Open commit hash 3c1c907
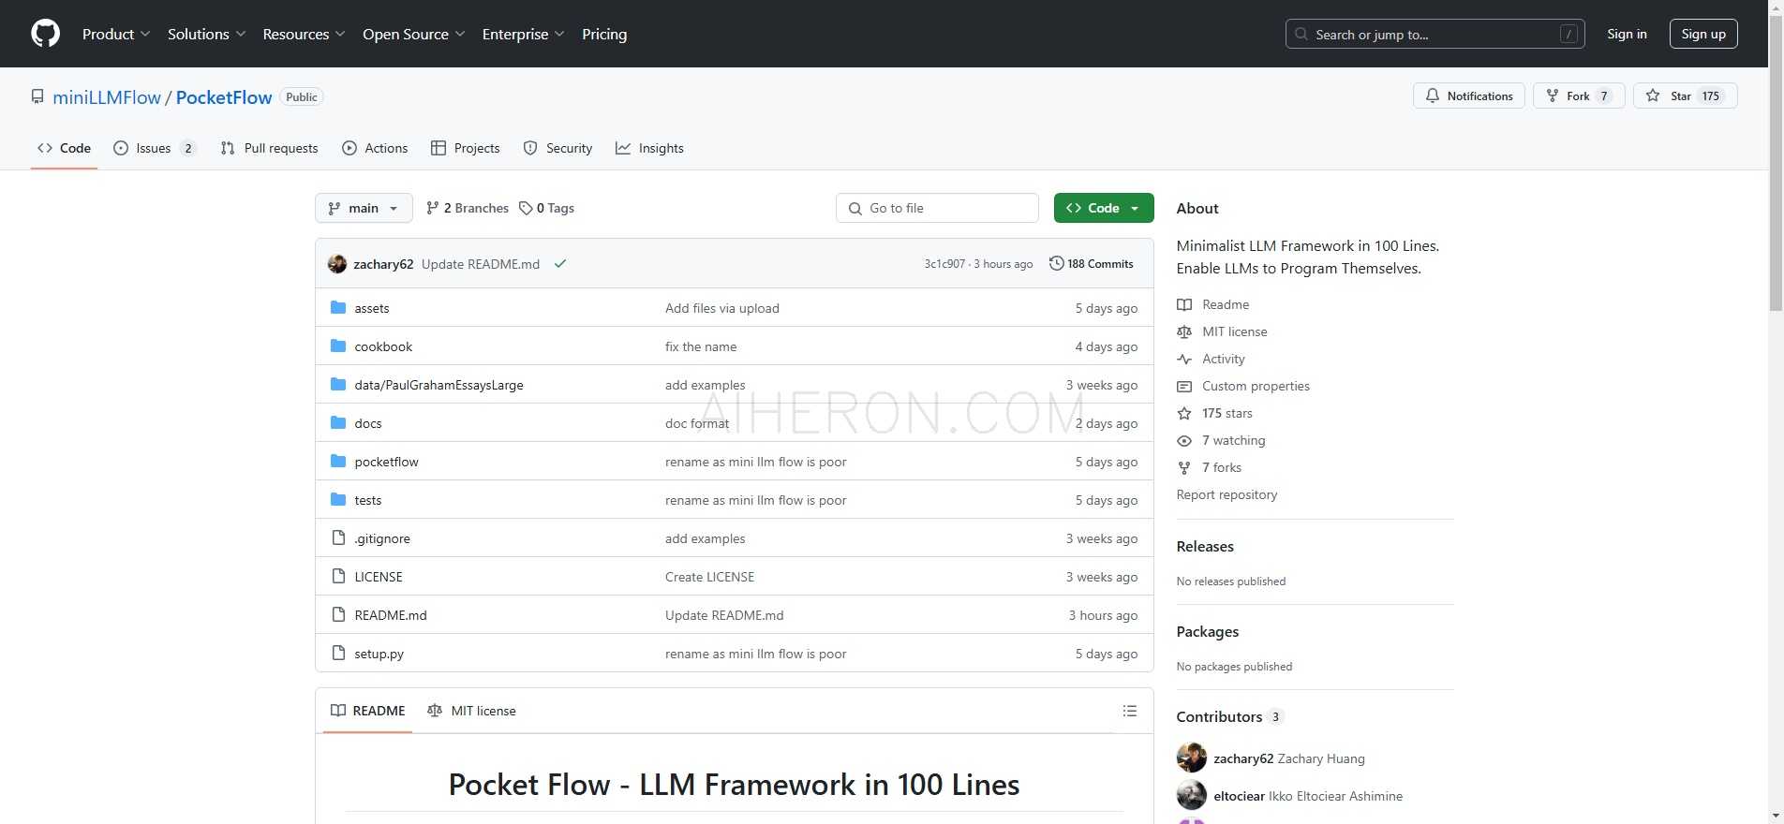Image resolution: width=1784 pixels, height=824 pixels. coord(944,264)
